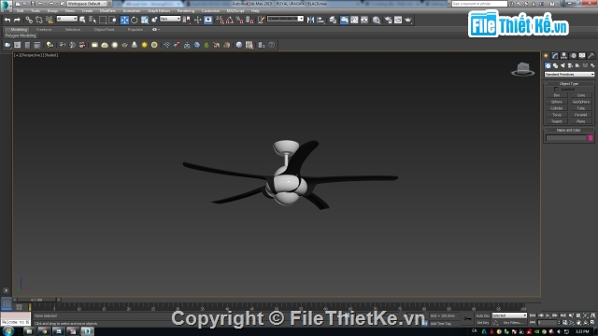The image size is (598, 336).
Task: Click the Undo arrow in the main toolbar
Action: coord(7,20)
